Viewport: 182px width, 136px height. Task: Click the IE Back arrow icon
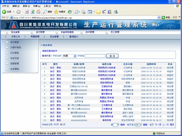(4, 12)
